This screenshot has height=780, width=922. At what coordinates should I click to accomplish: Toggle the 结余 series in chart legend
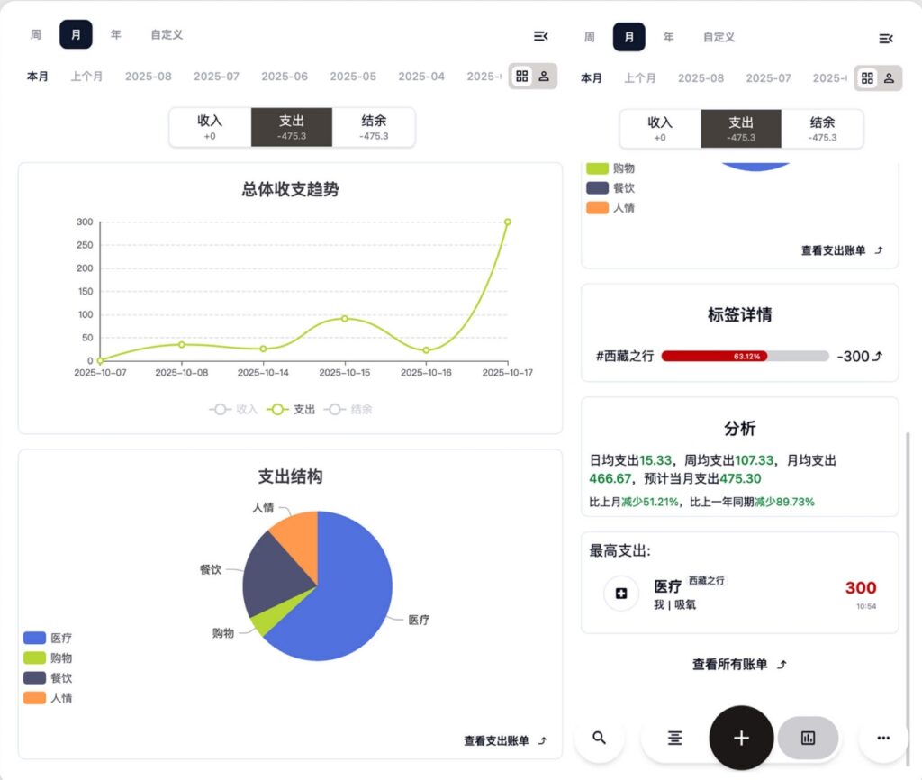click(x=350, y=409)
